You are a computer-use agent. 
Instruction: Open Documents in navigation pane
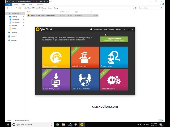[16, 22]
